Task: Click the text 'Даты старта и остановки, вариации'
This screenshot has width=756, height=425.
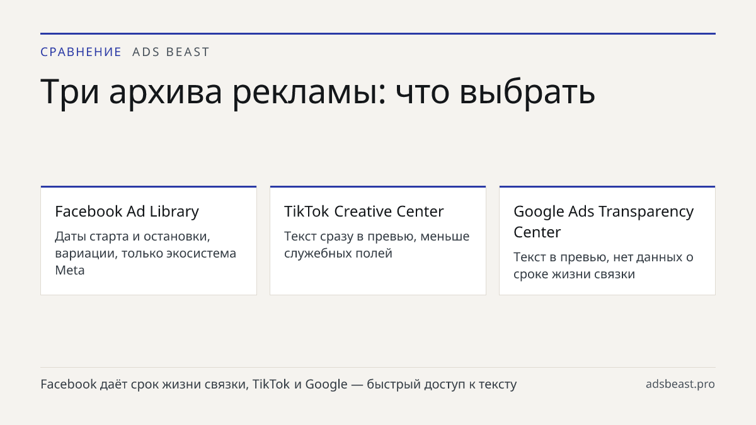Action: coord(133,244)
